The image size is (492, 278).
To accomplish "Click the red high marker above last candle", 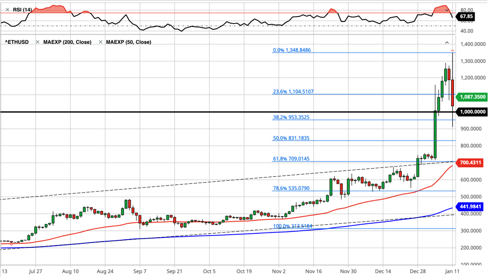I will click(x=453, y=51).
